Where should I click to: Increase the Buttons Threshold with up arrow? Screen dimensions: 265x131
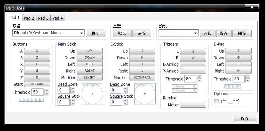pos(47,90)
